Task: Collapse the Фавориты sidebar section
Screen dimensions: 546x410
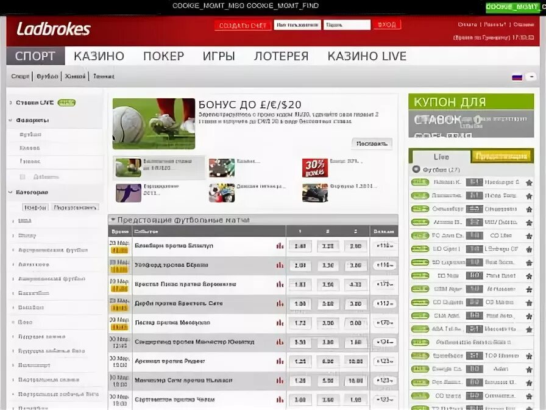Action: [x=10, y=120]
